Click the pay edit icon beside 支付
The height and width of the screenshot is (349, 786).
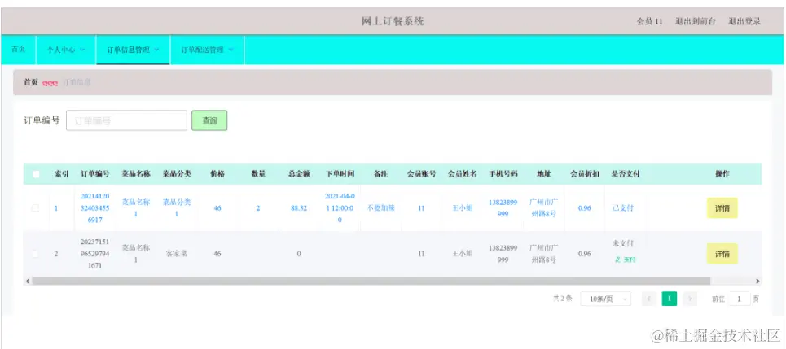(x=617, y=260)
